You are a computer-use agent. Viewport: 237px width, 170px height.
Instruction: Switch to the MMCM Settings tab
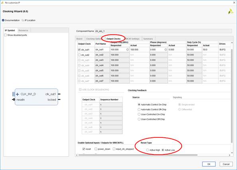[x=133, y=39]
